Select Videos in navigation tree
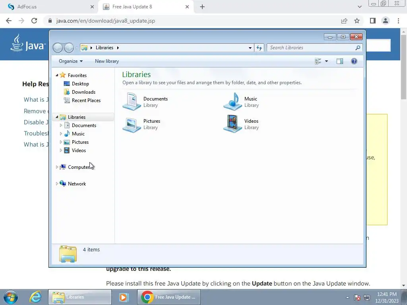 79,151
